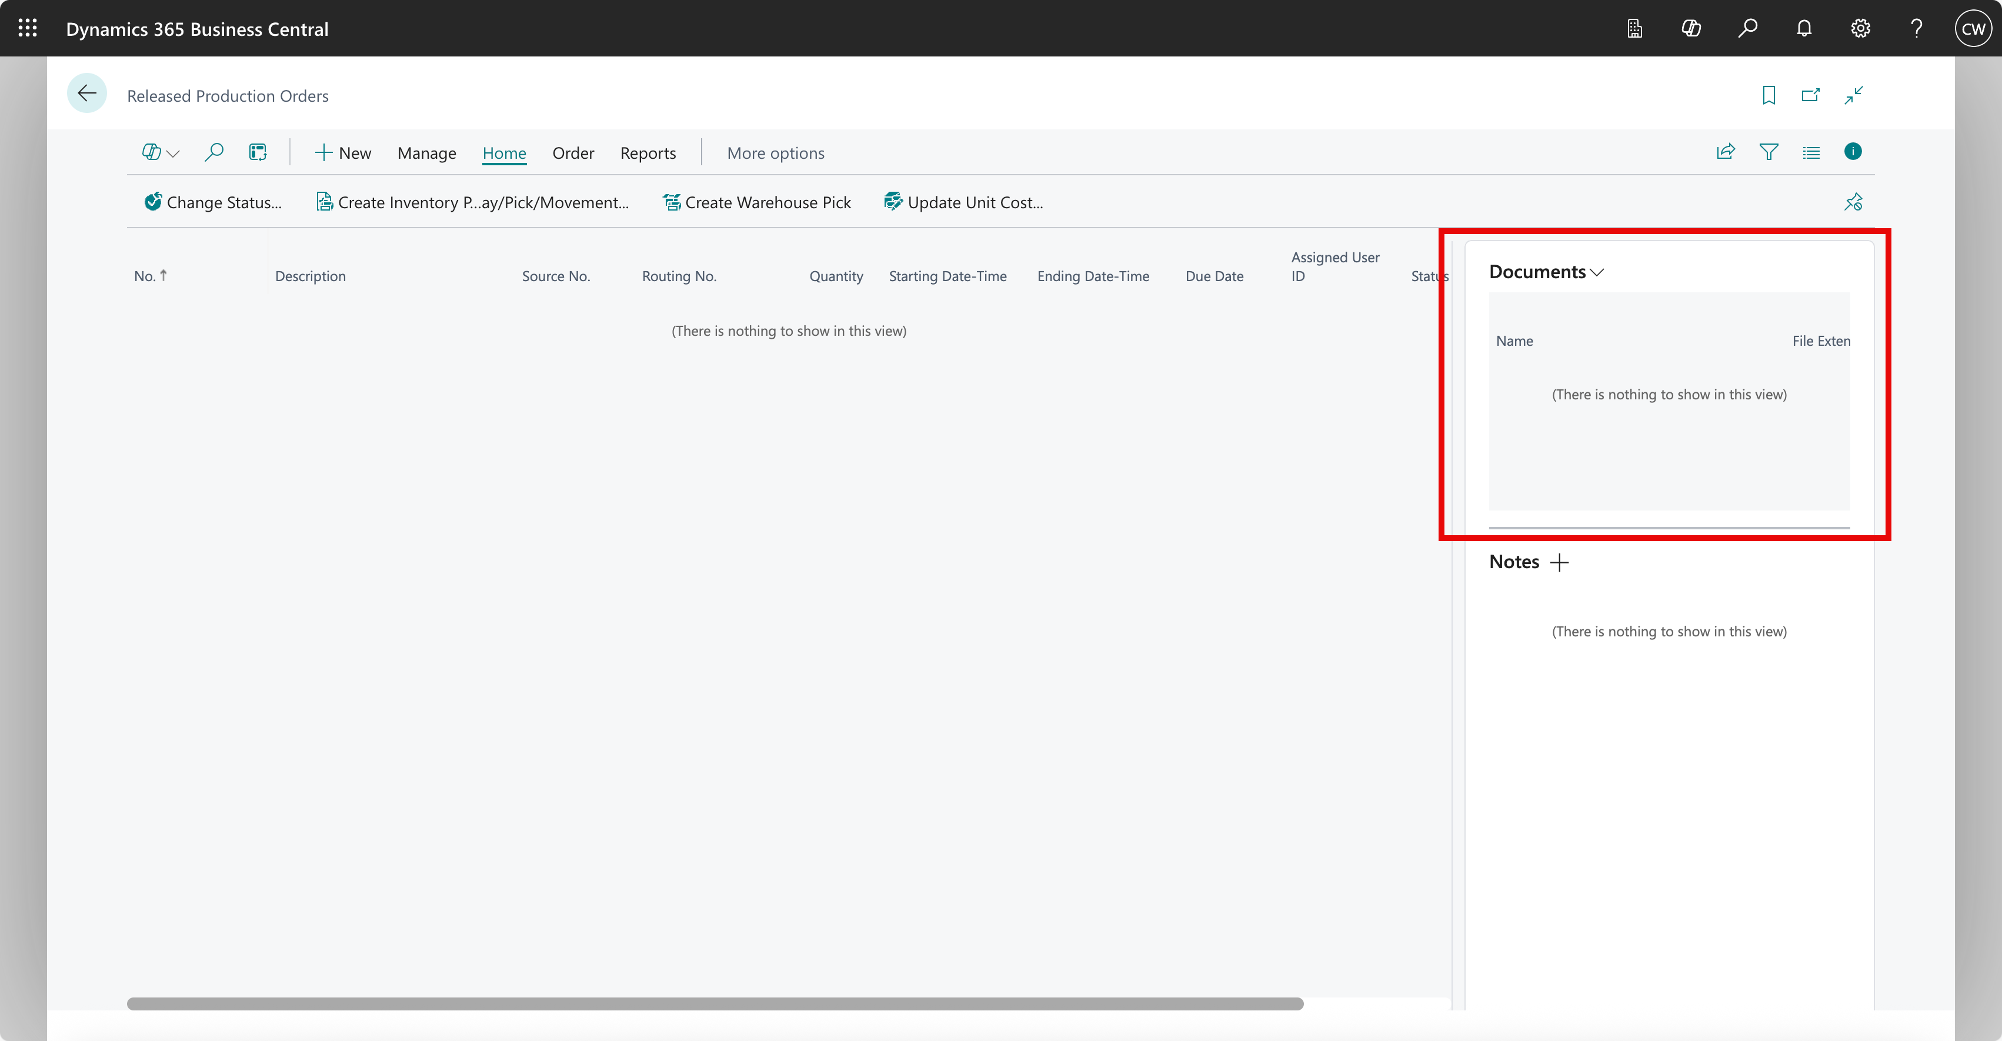Go back using the arrow button
This screenshot has height=1041, width=2002.
click(87, 94)
